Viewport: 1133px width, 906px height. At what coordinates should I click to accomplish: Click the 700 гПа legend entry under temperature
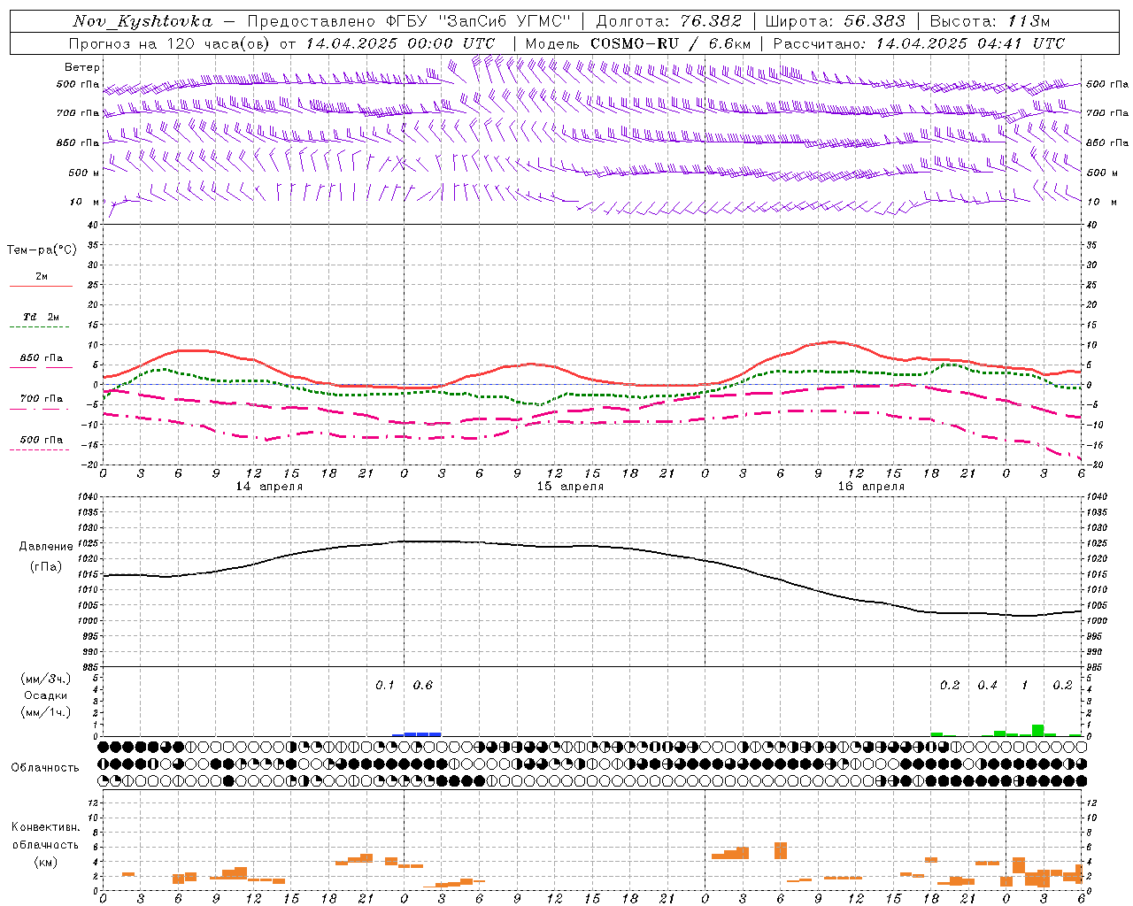click(42, 399)
